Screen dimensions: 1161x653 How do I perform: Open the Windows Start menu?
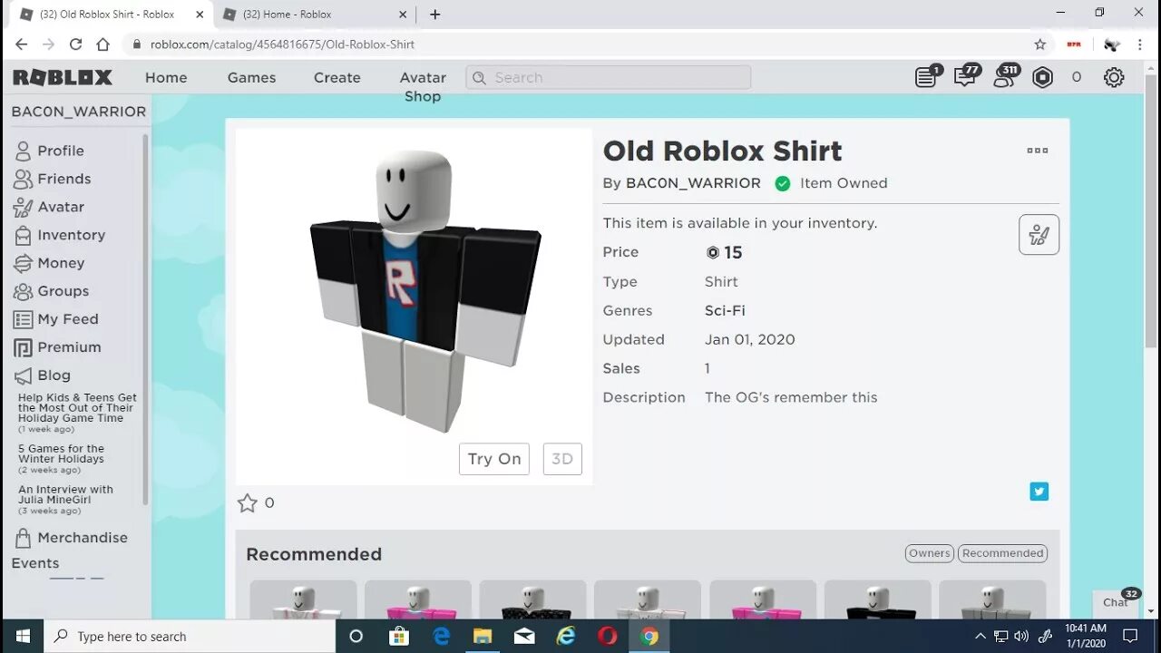point(22,636)
